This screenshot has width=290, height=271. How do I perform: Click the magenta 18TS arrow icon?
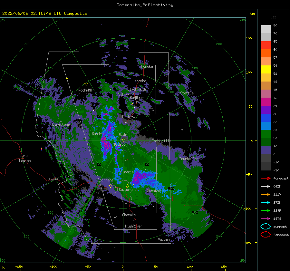266,219
